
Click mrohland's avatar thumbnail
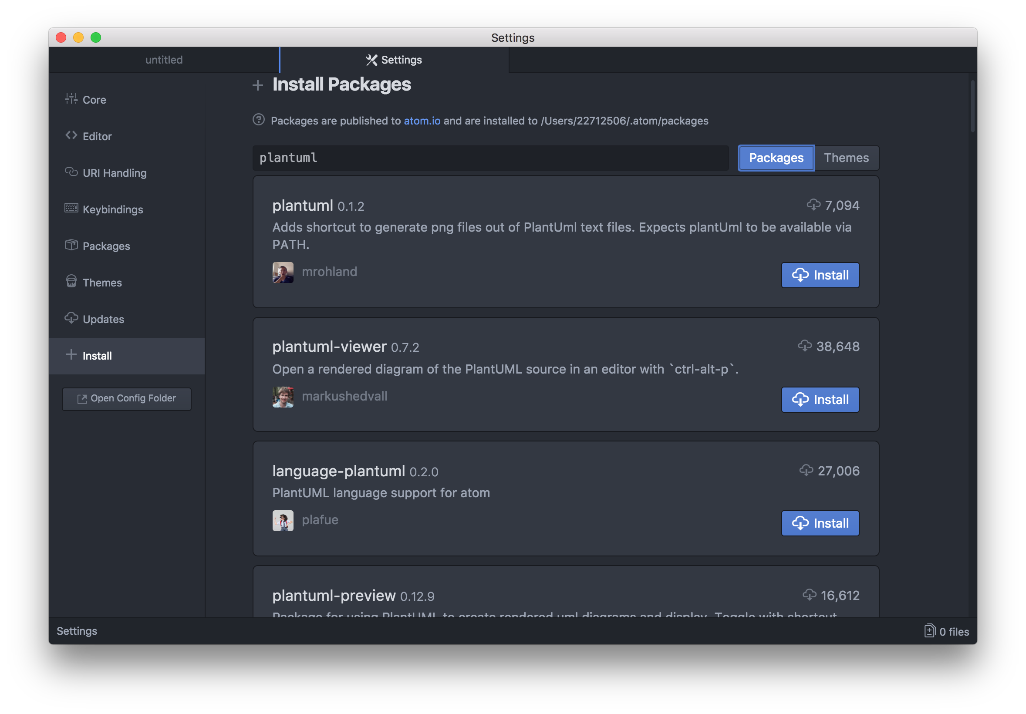point(283,273)
